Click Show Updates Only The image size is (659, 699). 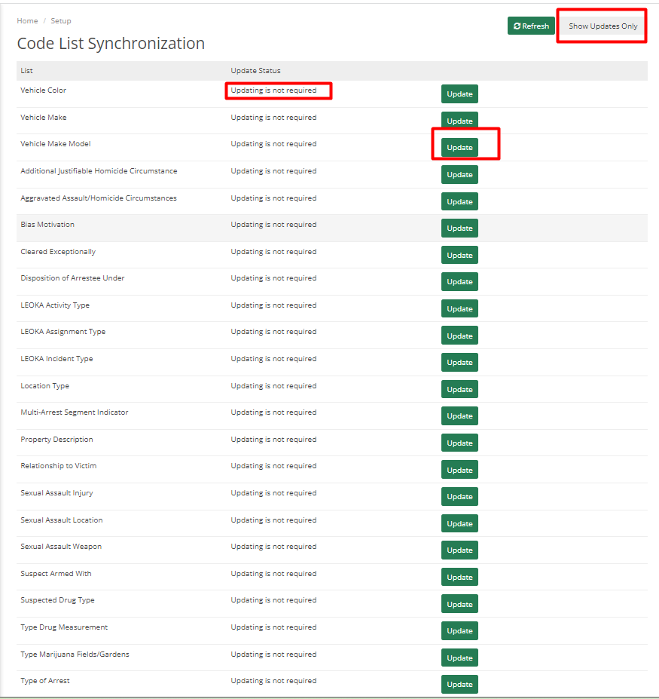coord(601,25)
